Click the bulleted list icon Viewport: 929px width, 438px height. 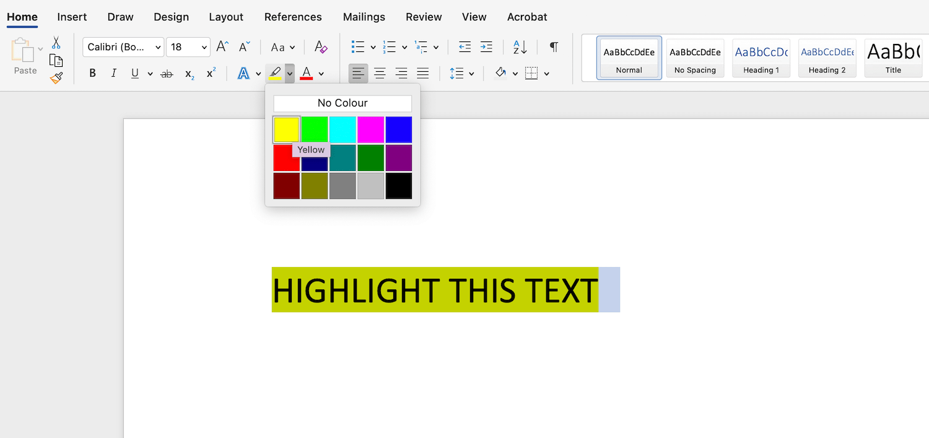click(357, 46)
